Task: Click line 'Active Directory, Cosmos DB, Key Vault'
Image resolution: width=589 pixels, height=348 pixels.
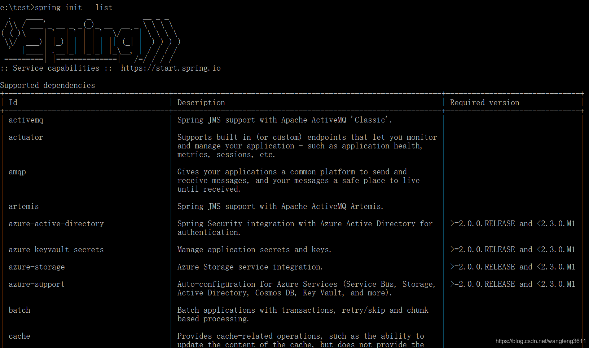Action: (x=285, y=293)
